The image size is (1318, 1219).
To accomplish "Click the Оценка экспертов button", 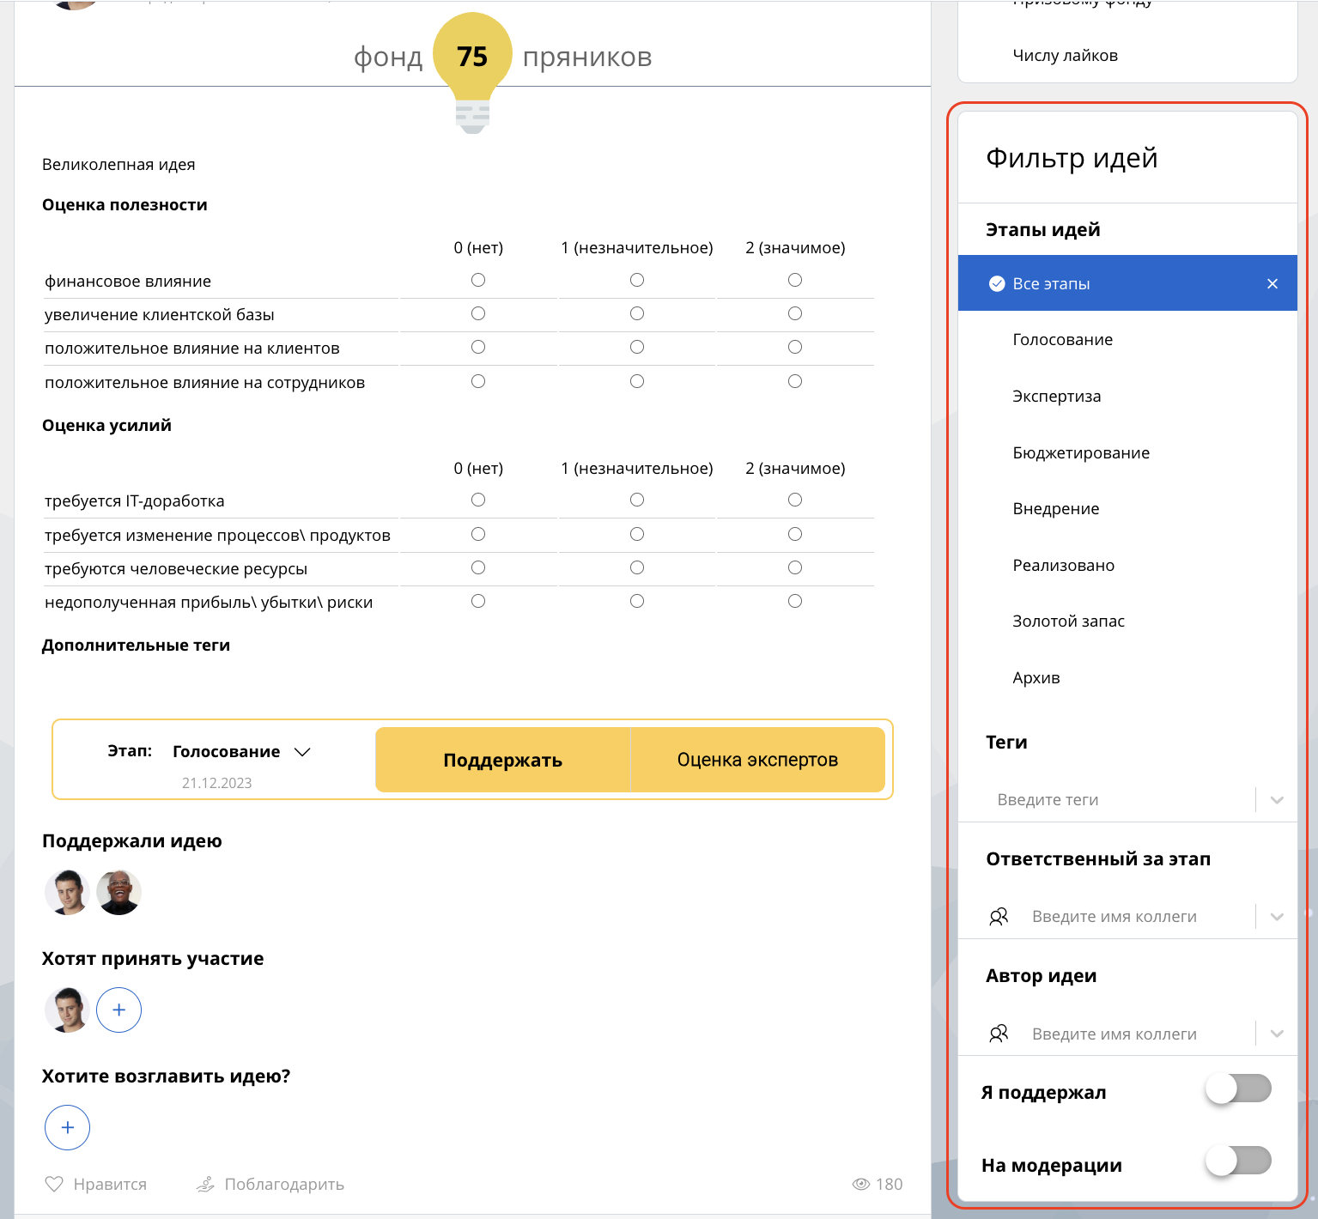I will click(x=757, y=760).
